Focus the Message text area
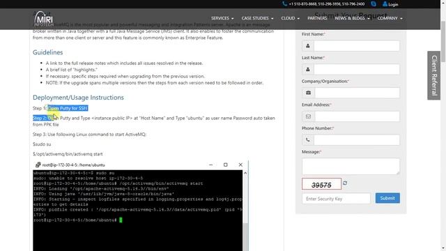 pos(351,166)
